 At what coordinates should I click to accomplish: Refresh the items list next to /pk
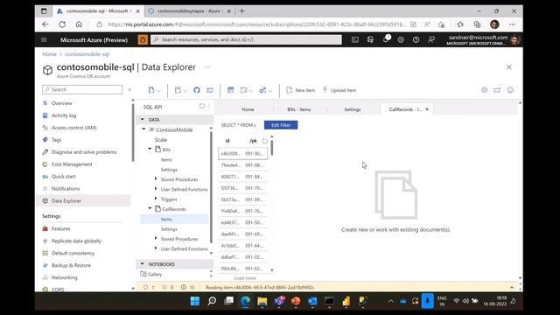[264, 141]
